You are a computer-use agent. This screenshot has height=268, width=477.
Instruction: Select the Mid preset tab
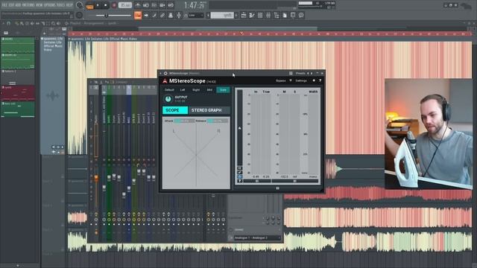[x=209, y=90]
